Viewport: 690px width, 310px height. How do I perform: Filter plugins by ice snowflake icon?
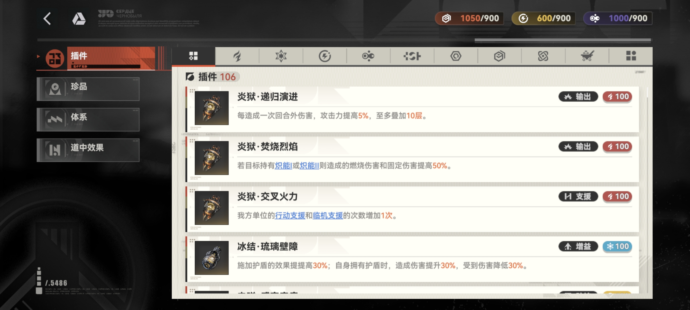click(281, 56)
